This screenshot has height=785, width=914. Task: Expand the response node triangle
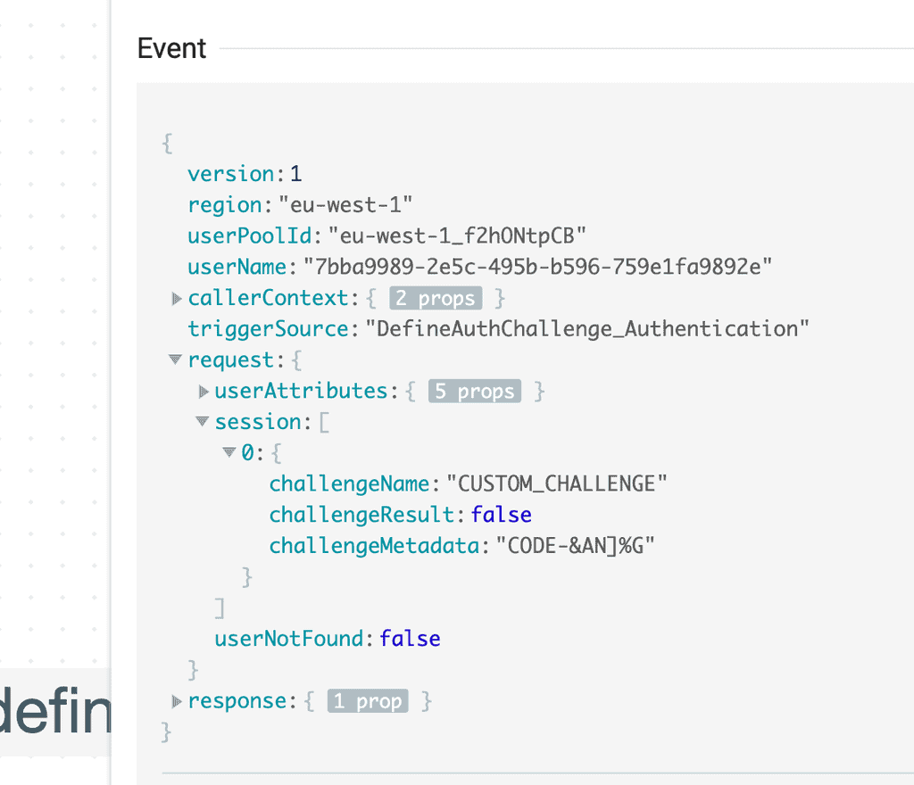point(176,702)
